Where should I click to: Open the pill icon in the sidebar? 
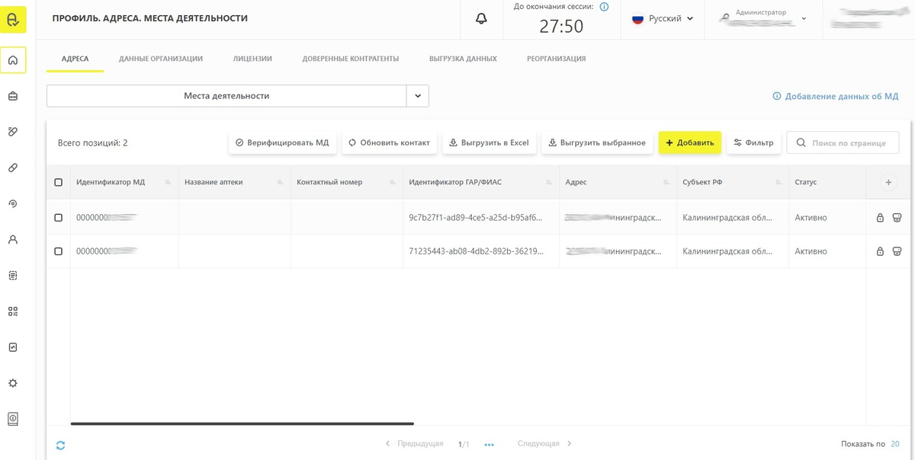[x=13, y=132]
